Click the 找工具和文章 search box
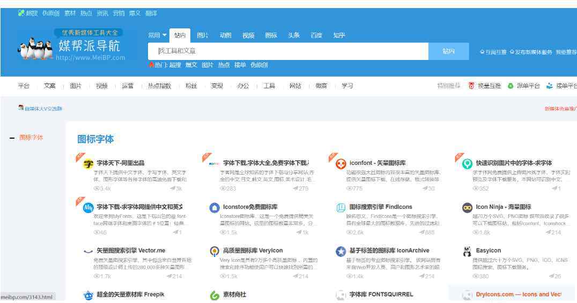This screenshot has height=303, width=577. pos(288,51)
